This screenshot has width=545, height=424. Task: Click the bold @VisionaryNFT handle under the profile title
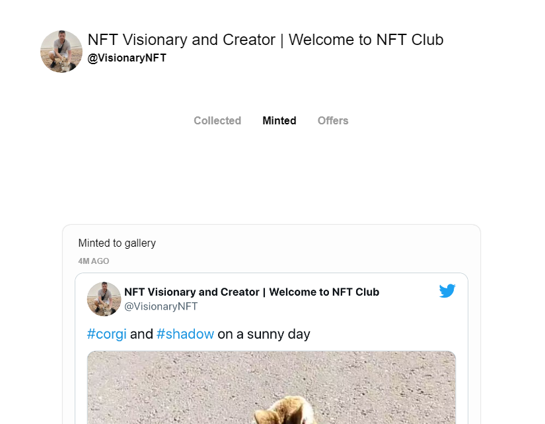127,58
